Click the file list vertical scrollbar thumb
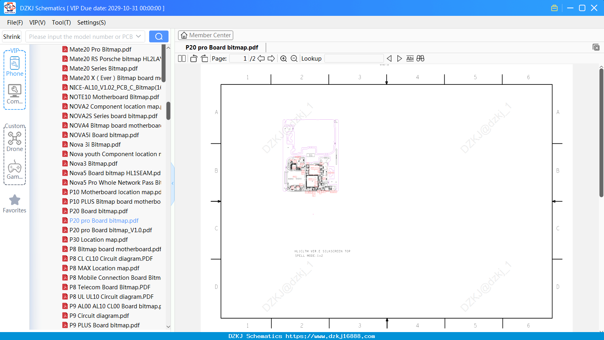 168,111
